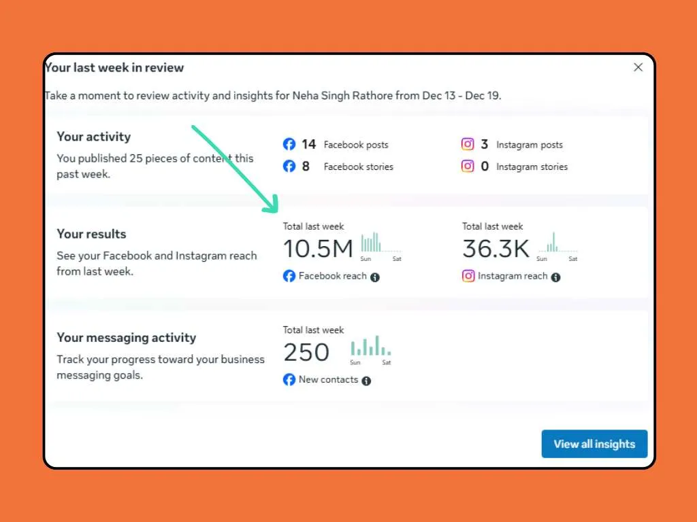Click the 250 new contacts total
This screenshot has width=697, height=522.
point(307,352)
